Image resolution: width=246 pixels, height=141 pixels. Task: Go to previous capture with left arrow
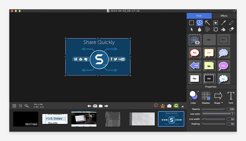click(x=89, y=106)
